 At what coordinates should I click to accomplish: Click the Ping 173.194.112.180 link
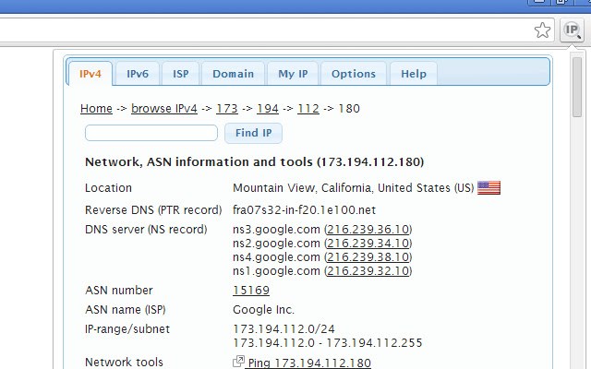coord(309,363)
